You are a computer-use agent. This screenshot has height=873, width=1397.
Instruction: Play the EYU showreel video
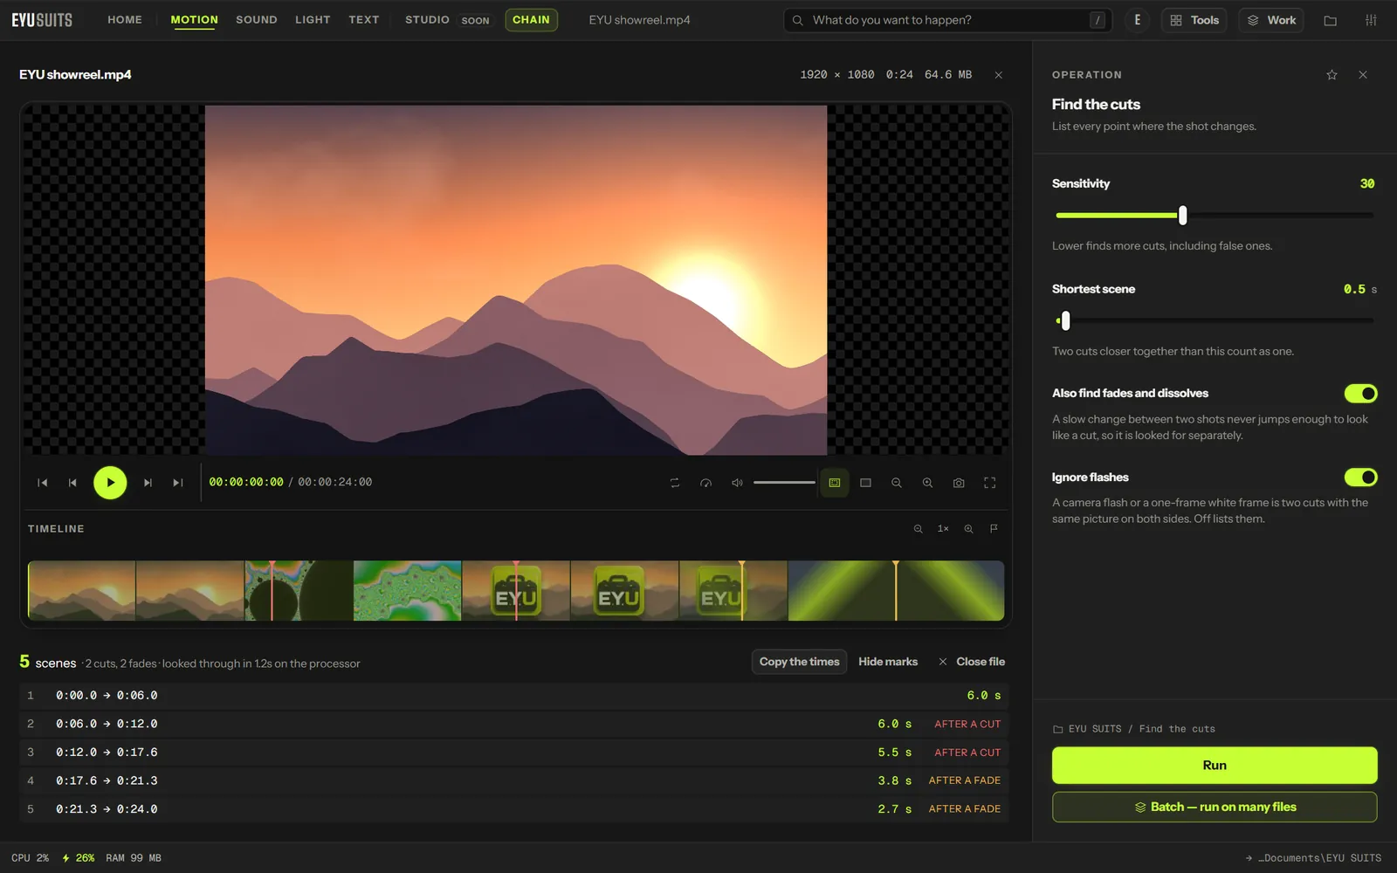click(x=110, y=483)
